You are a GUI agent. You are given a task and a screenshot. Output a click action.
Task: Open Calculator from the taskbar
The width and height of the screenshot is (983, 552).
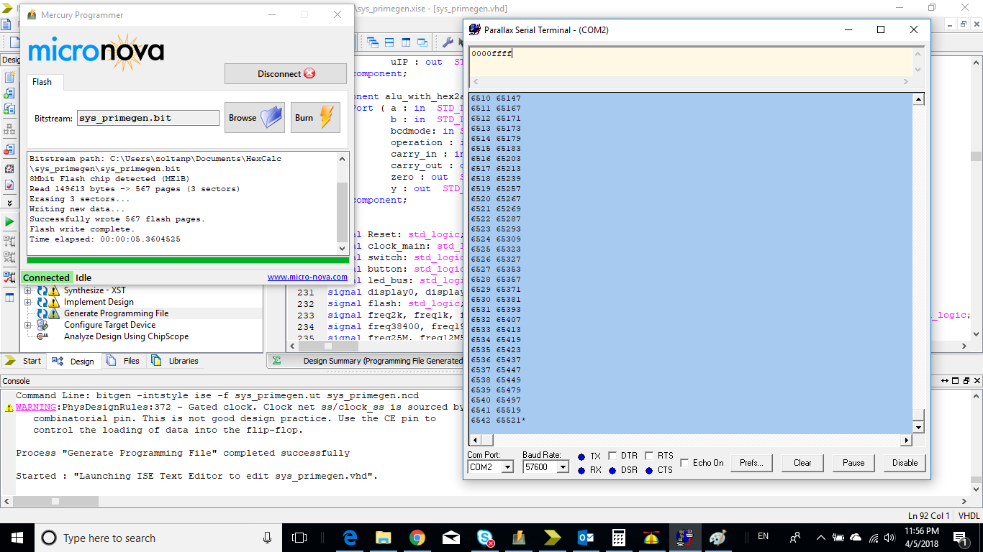click(x=618, y=538)
